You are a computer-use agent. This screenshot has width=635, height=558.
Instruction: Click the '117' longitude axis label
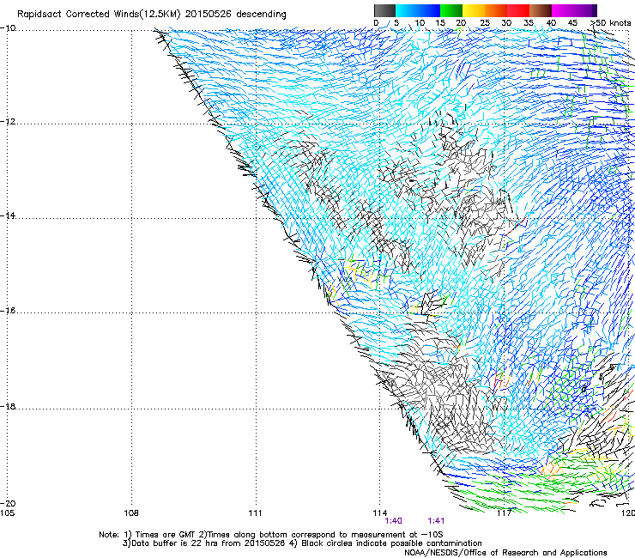pos(504,513)
